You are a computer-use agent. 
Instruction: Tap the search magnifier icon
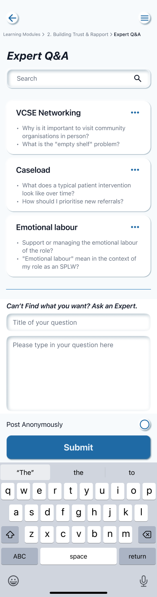138,78
